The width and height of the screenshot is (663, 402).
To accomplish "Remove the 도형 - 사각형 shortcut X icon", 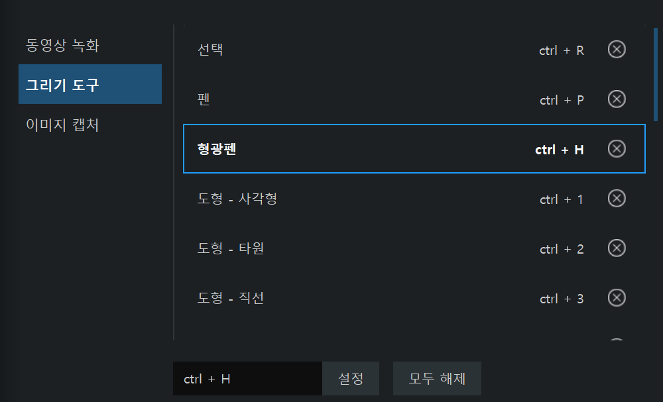I will 617,199.
